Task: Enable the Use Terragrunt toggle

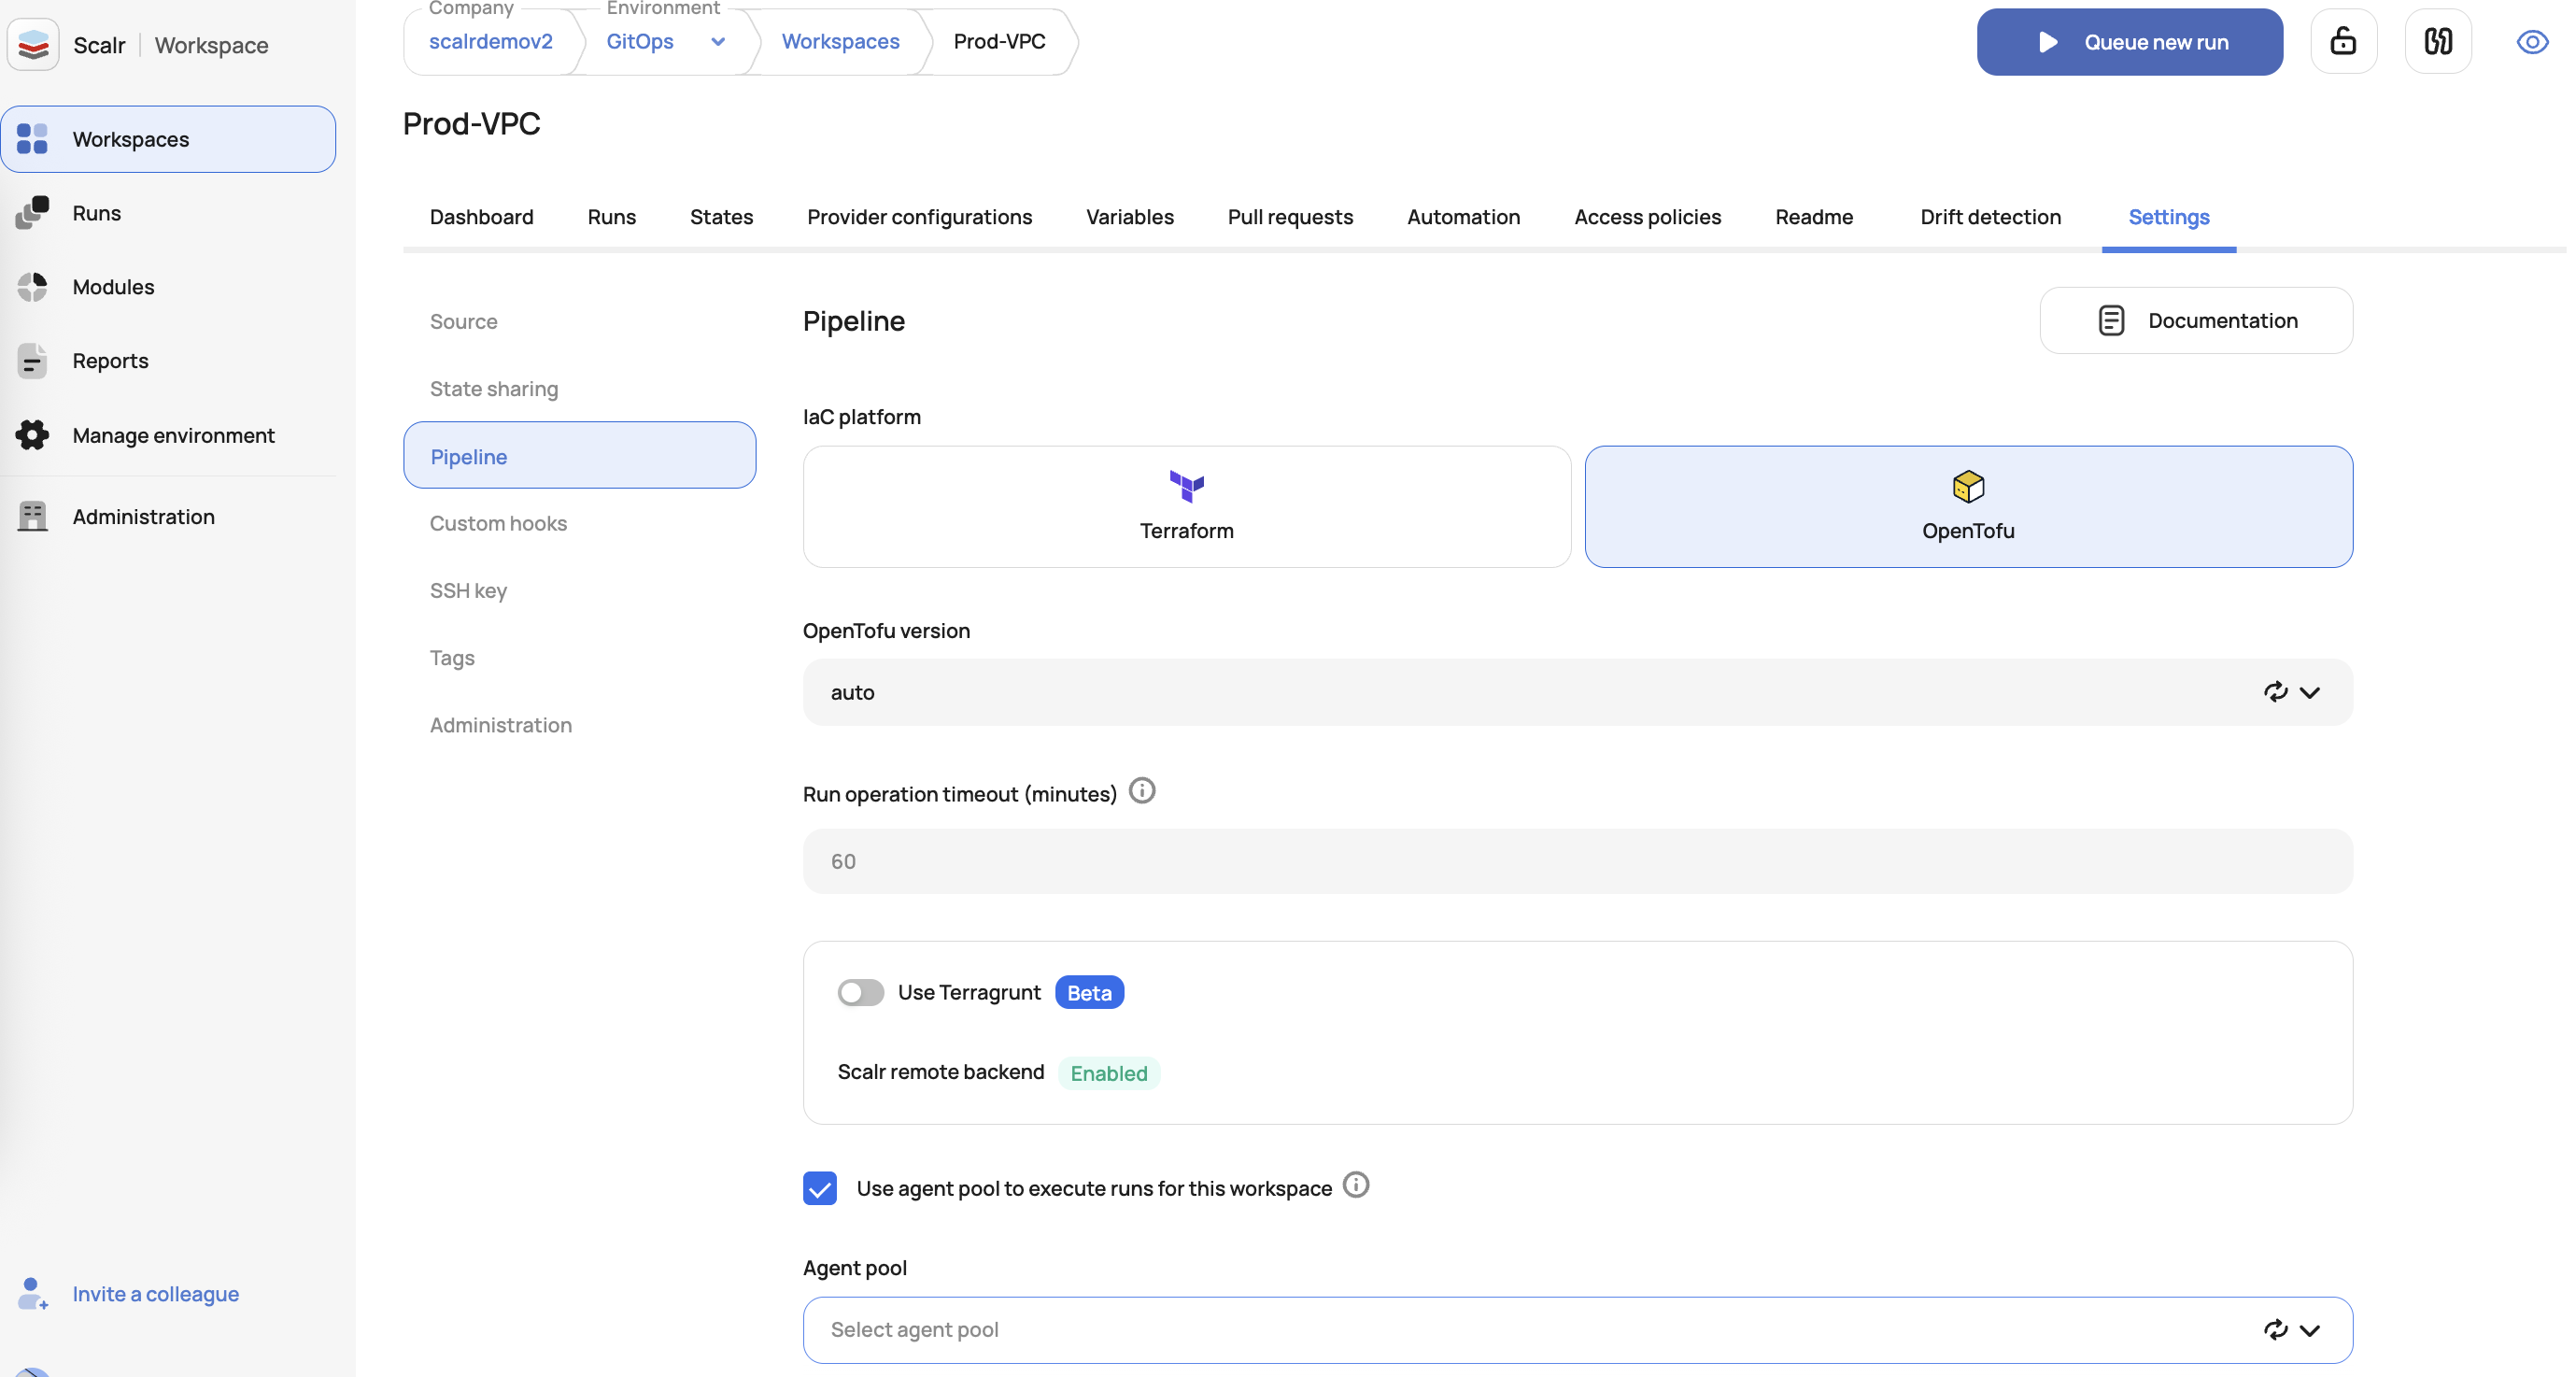Action: tap(860, 992)
